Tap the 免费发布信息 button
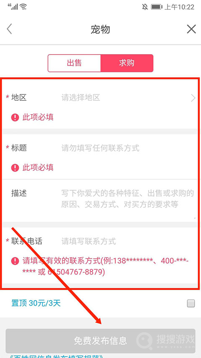 [100, 341]
